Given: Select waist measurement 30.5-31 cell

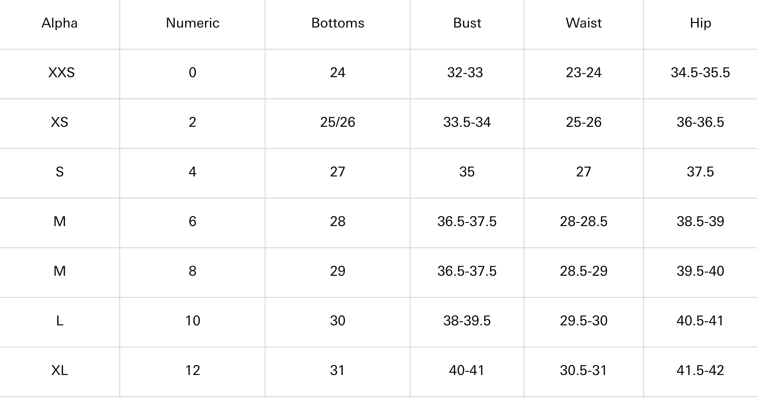Looking at the screenshot, I should coord(584,370).
